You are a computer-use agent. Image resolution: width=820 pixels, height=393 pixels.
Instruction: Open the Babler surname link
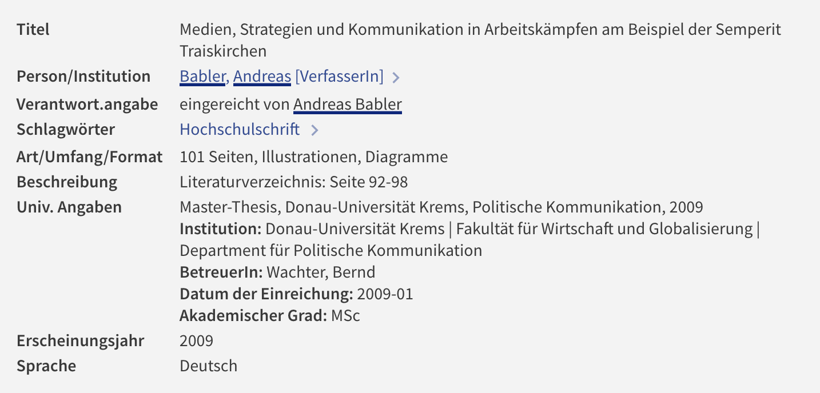click(203, 76)
